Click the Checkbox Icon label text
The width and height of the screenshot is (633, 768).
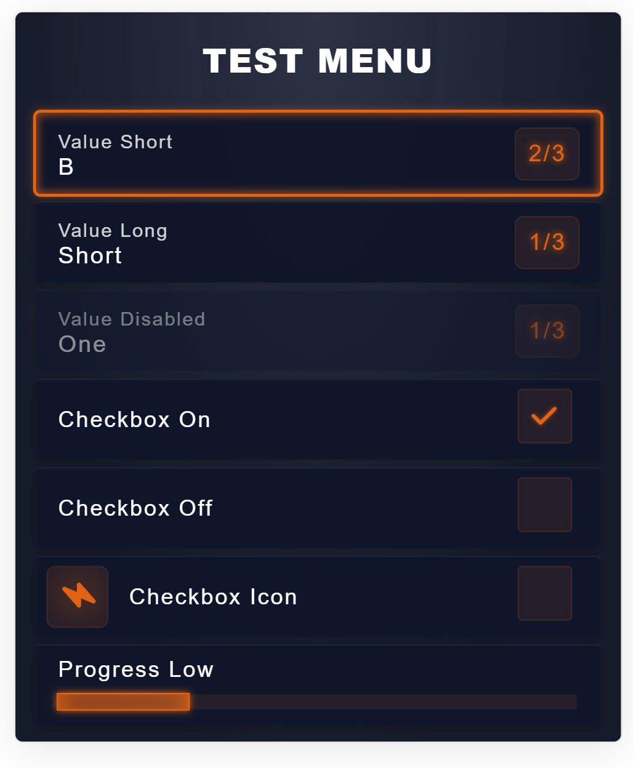click(x=213, y=597)
